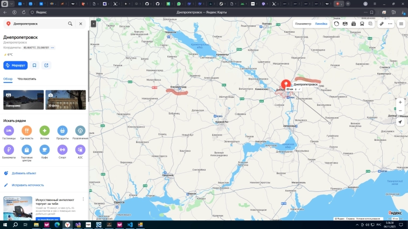Zoom in the map with the plus button
This screenshot has width=408, height=229.
(400, 102)
